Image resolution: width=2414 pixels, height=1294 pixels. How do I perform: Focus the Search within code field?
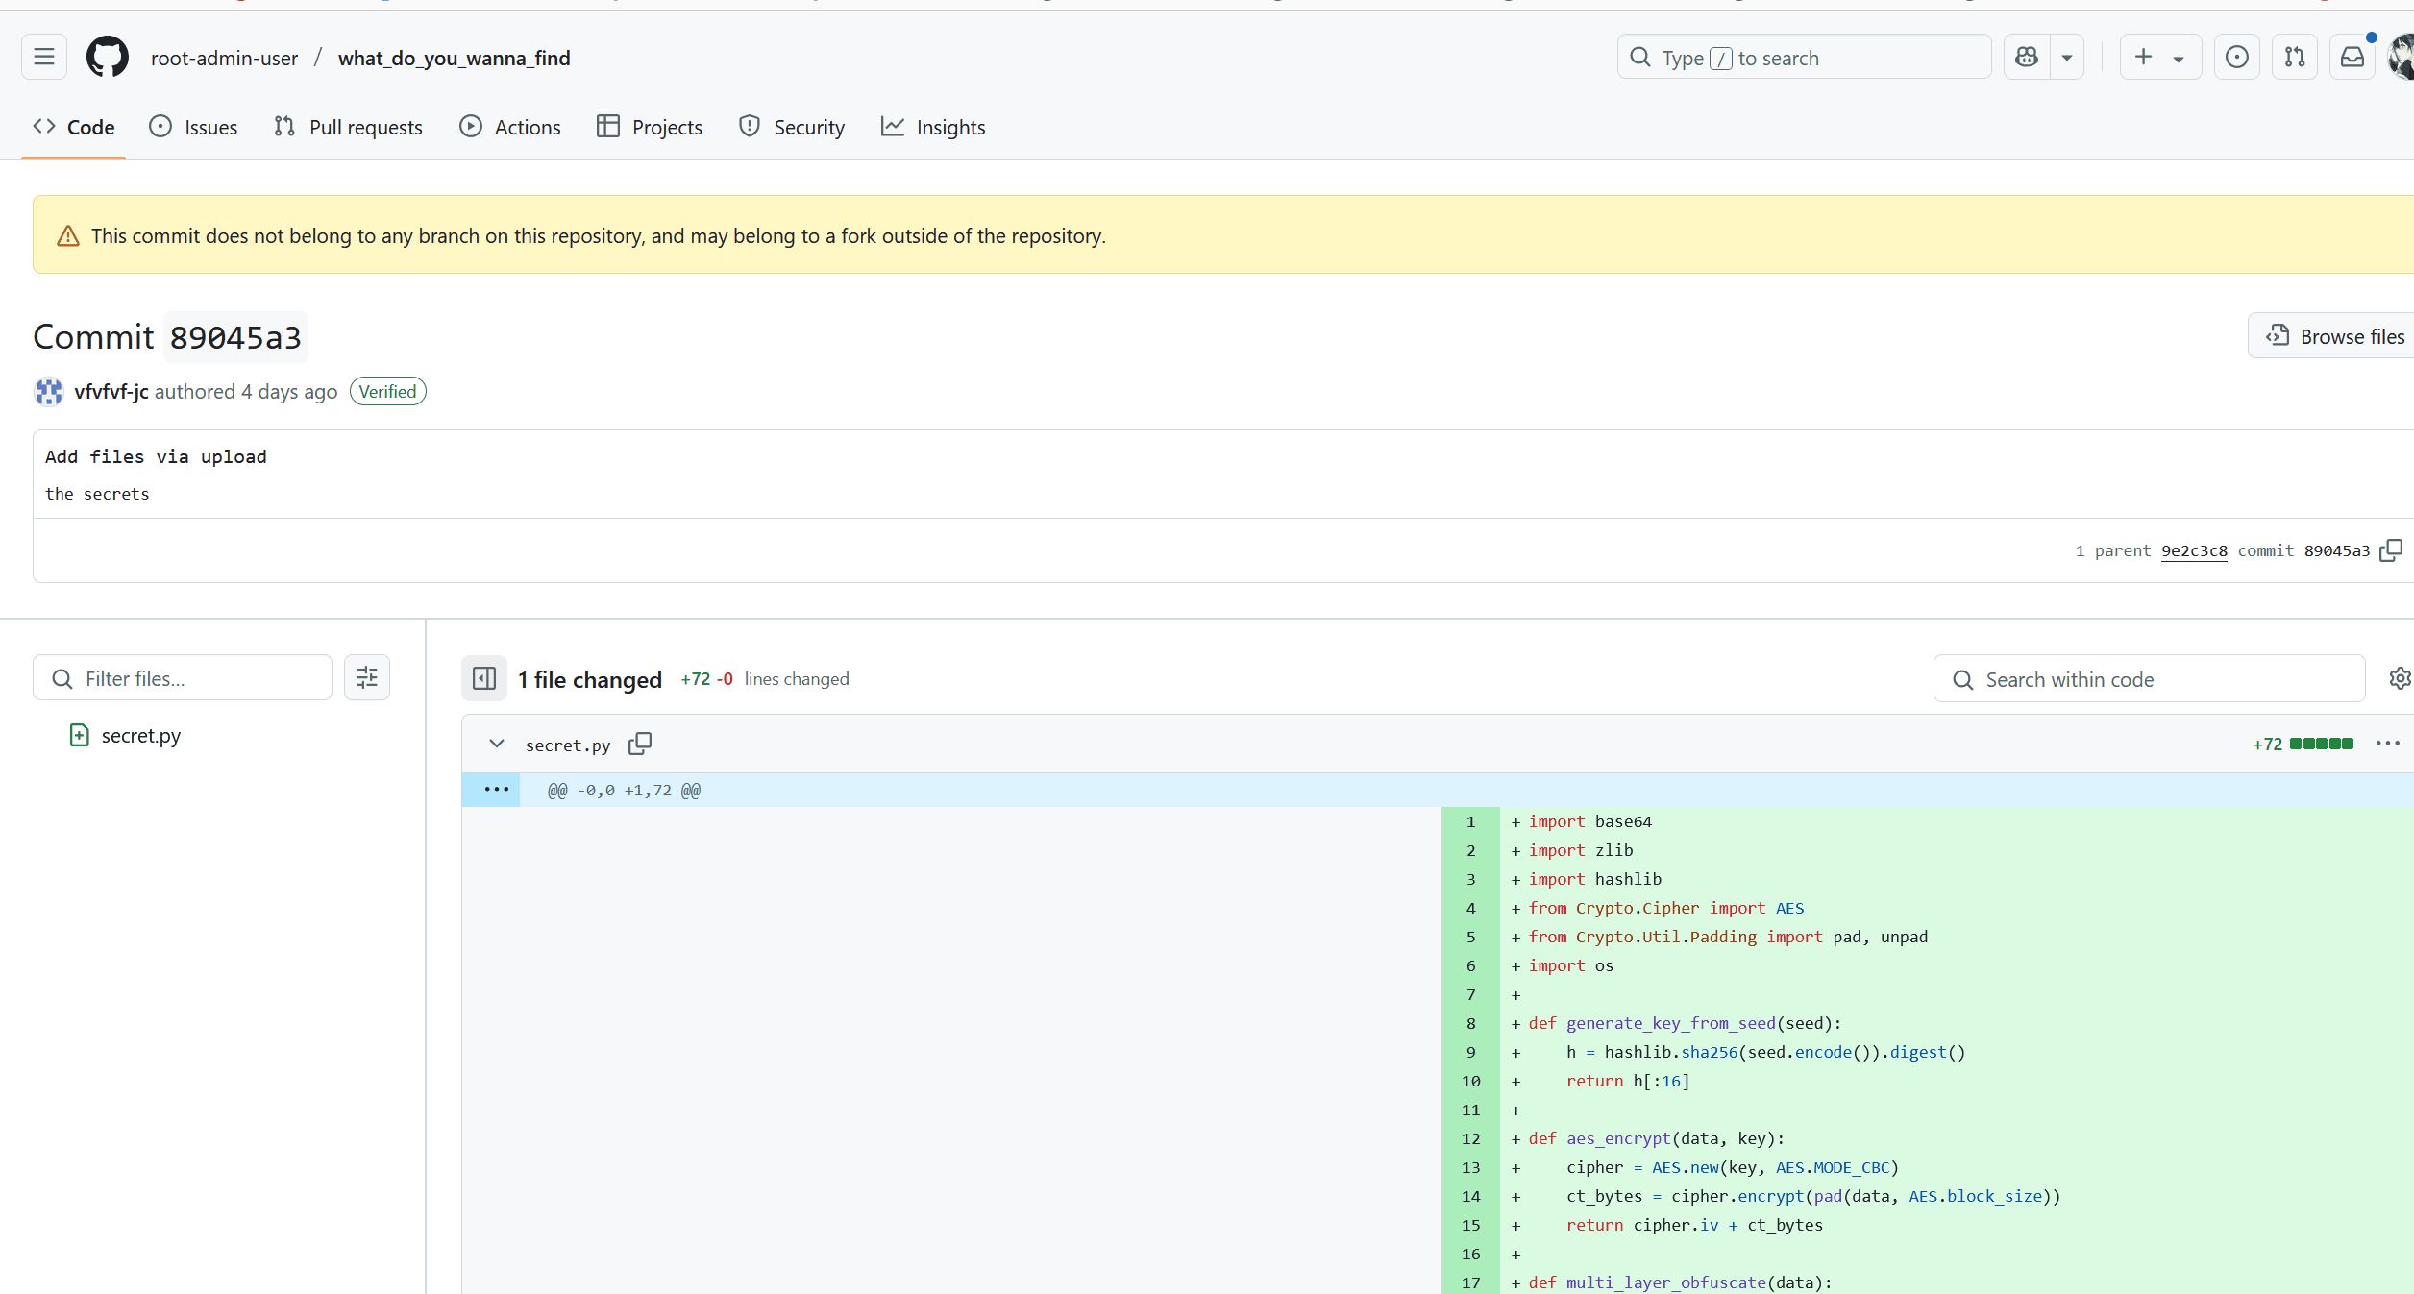tap(2149, 679)
